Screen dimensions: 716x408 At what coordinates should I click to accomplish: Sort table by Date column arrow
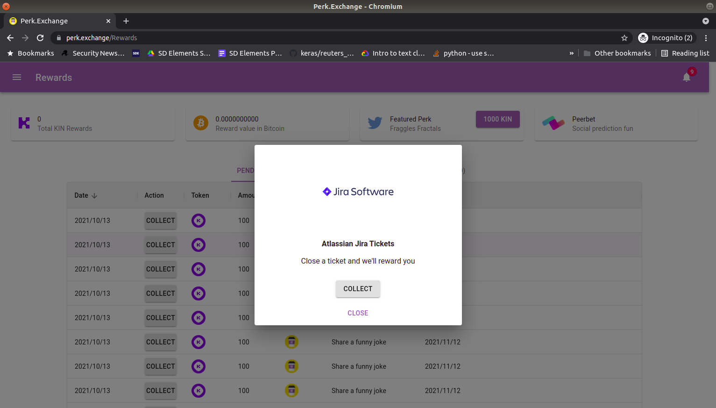point(94,195)
